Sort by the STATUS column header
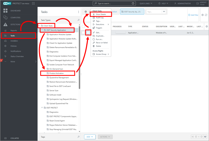The image size is (209, 141). (145, 26)
